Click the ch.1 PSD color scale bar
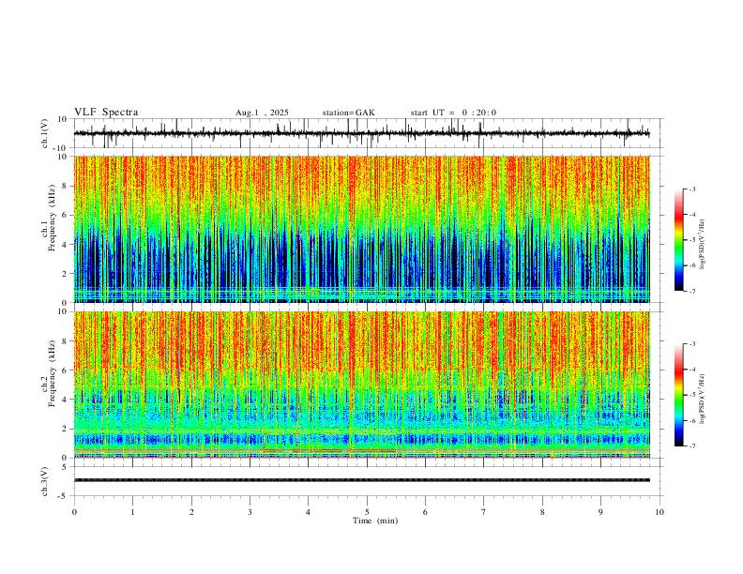Screen dimensions: 743x574 pos(679,240)
